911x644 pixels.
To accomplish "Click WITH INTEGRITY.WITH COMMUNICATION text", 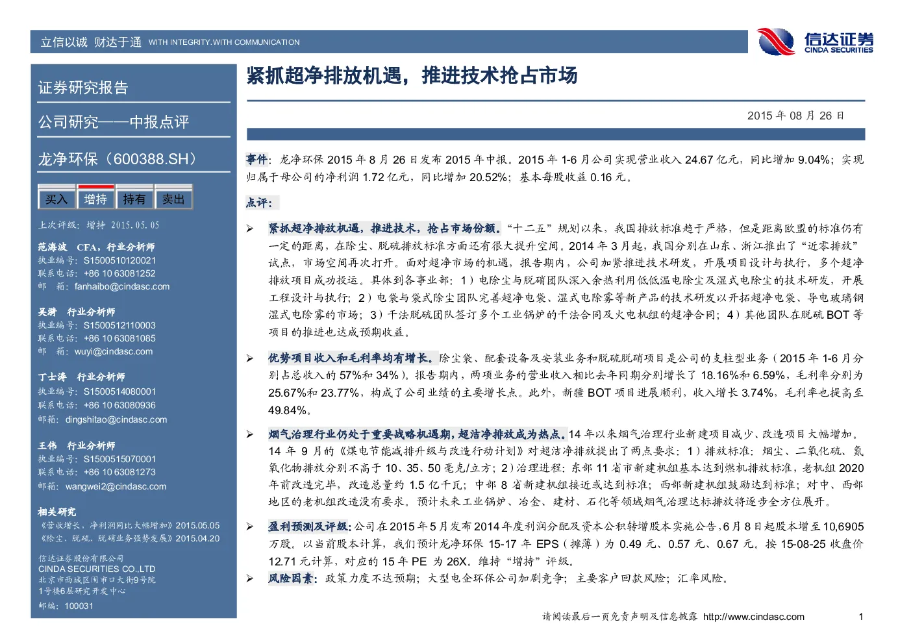I will click(224, 42).
